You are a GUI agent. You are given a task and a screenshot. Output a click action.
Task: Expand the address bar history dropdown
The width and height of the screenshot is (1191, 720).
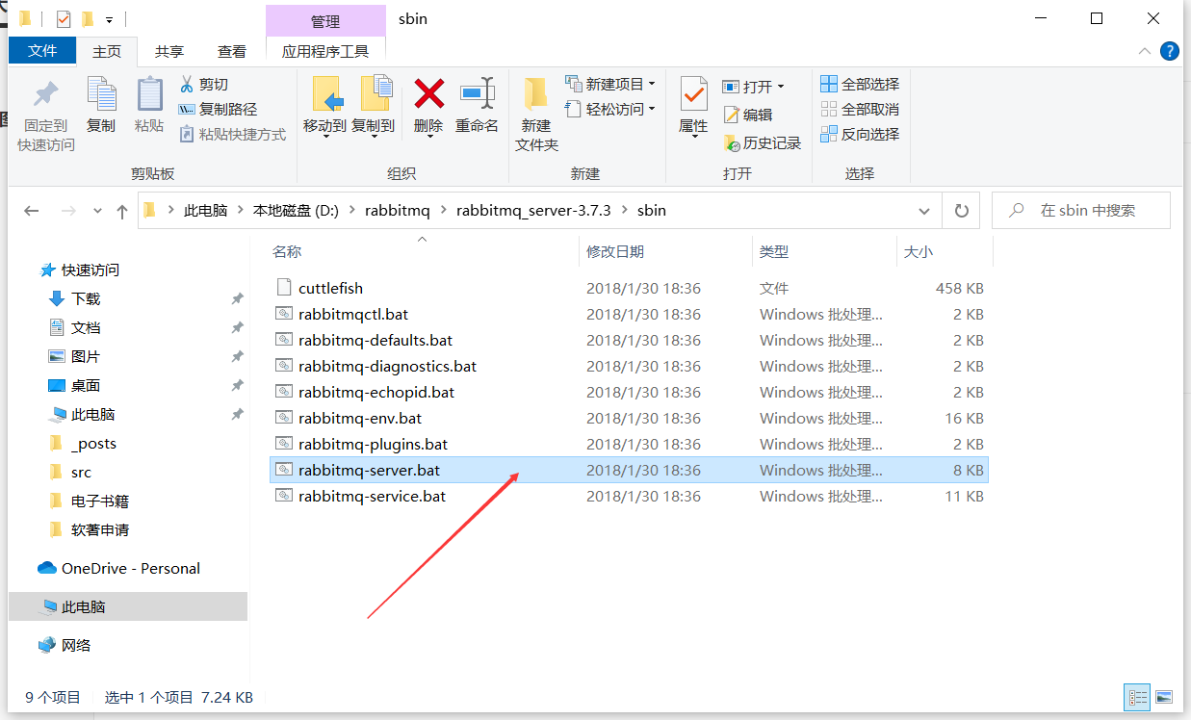pos(924,211)
